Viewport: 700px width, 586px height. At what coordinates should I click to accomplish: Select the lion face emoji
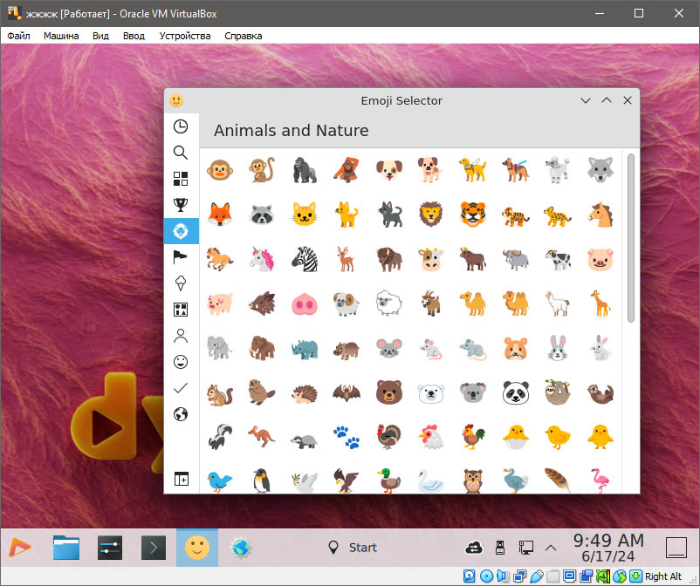click(431, 215)
